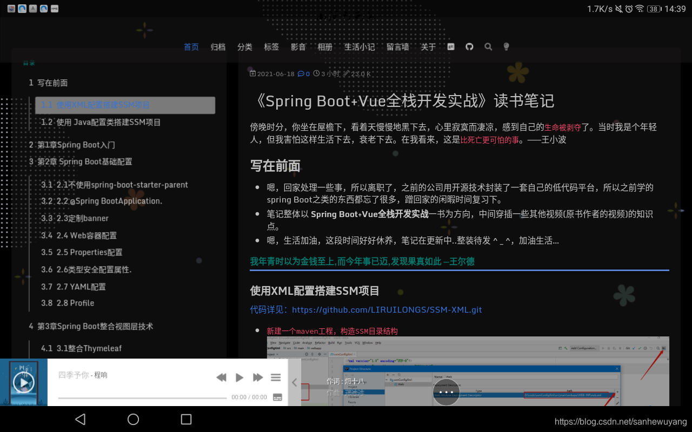Open the GitHub profile icon in navbar
The height and width of the screenshot is (432, 692).
point(469,47)
